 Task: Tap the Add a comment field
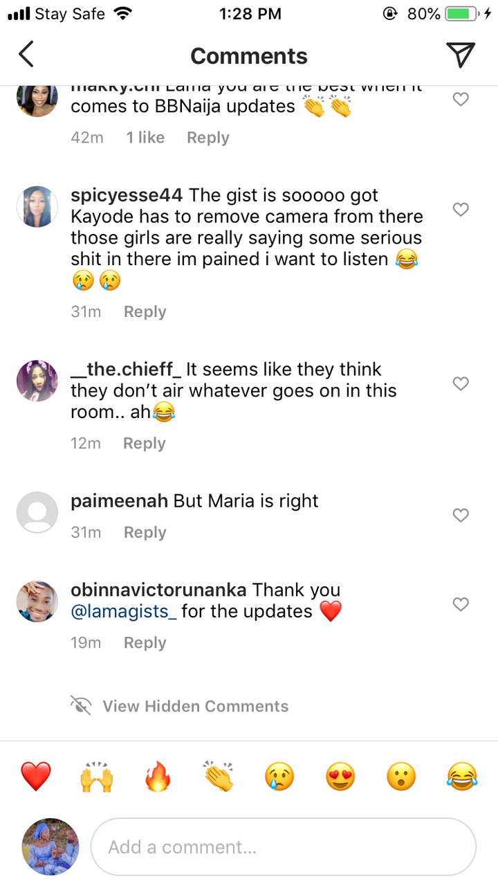pyautogui.click(x=284, y=847)
